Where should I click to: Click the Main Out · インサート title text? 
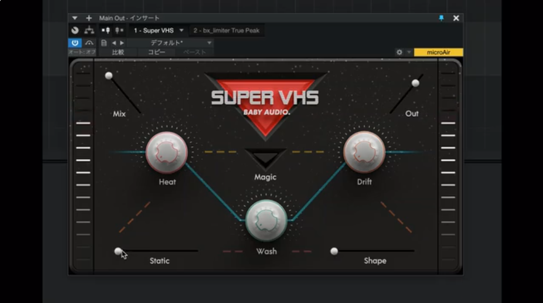pyautogui.click(x=129, y=18)
